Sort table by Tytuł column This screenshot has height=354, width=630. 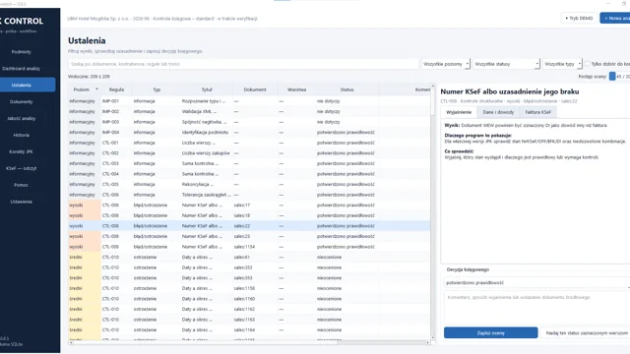click(207, 89)
